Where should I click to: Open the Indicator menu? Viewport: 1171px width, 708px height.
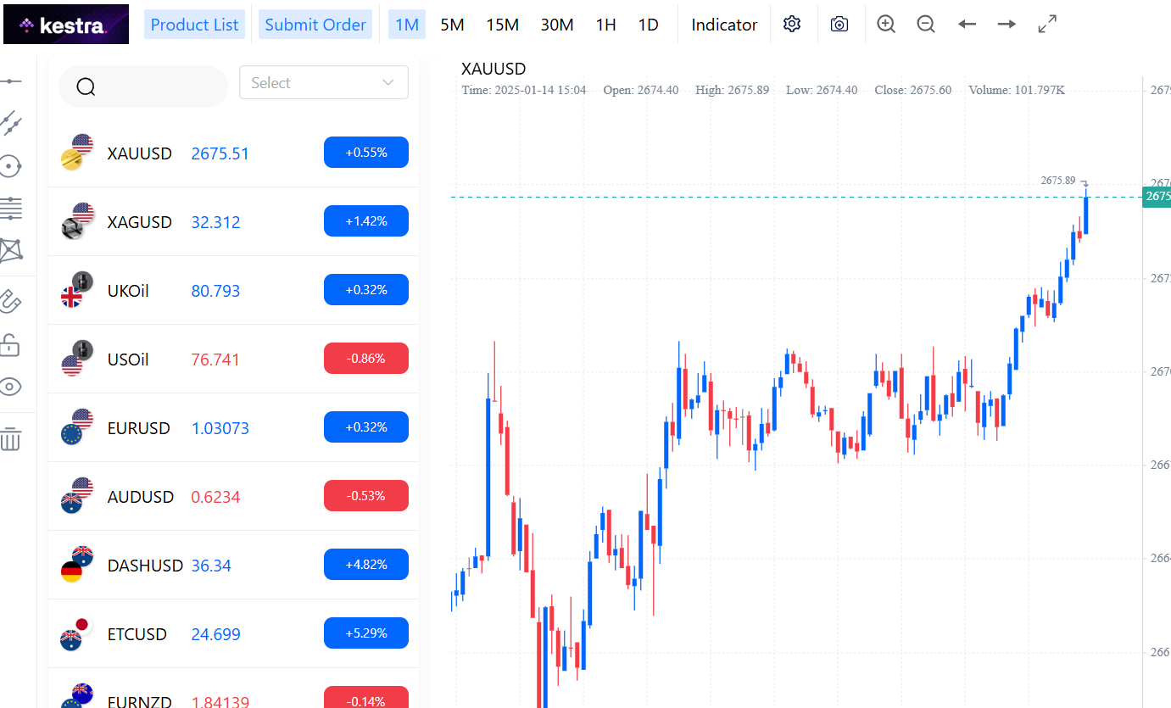(724, 25)
